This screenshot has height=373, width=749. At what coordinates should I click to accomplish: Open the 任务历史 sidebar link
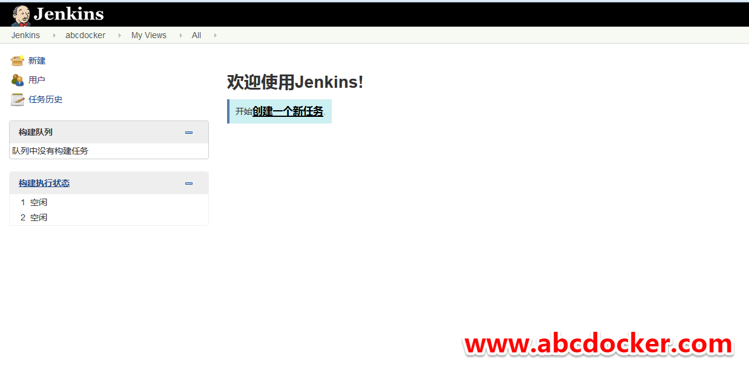point(45,99)
